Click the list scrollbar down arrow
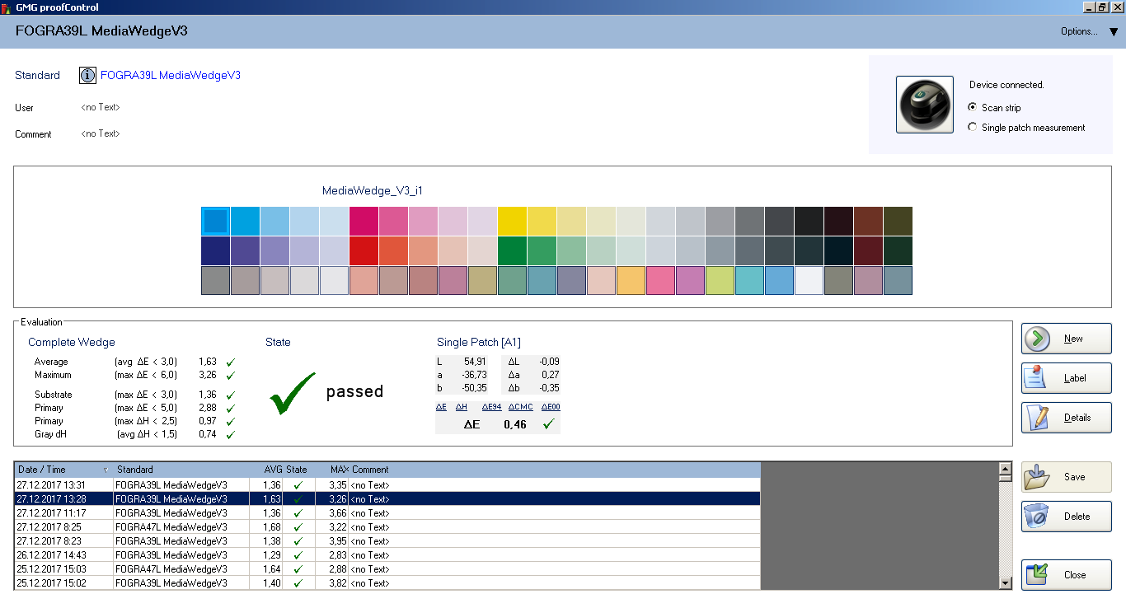The height and width of the screenshot is (608, 1126). click(x=1005, y=583)
